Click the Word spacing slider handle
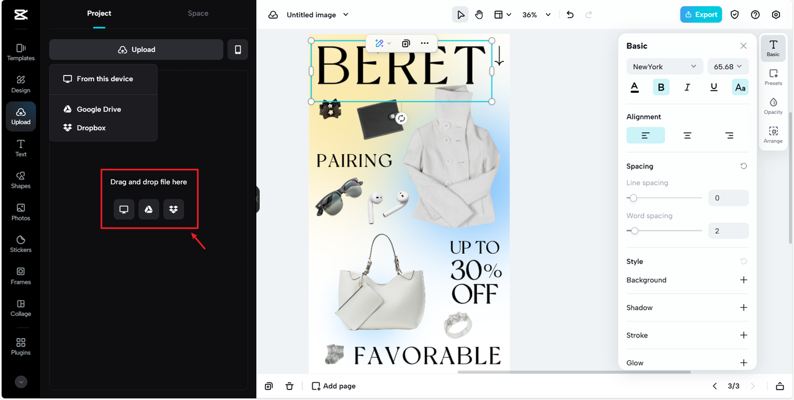Image resolution: width=794 pixels, height=400 pixels. point(635,231)
